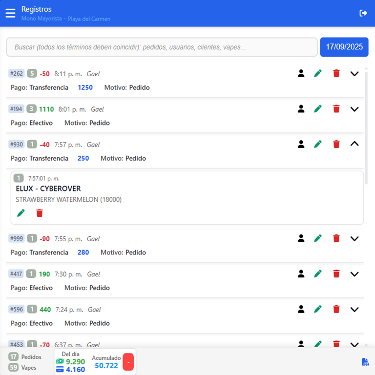Click the search records input field
The image size is (375, 375).
(x=162, y=47)
